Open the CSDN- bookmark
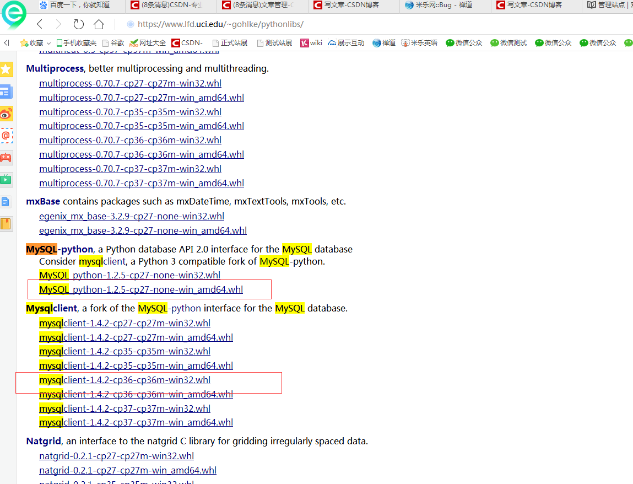This screenshot has height=484, width=633. point(187,43)
